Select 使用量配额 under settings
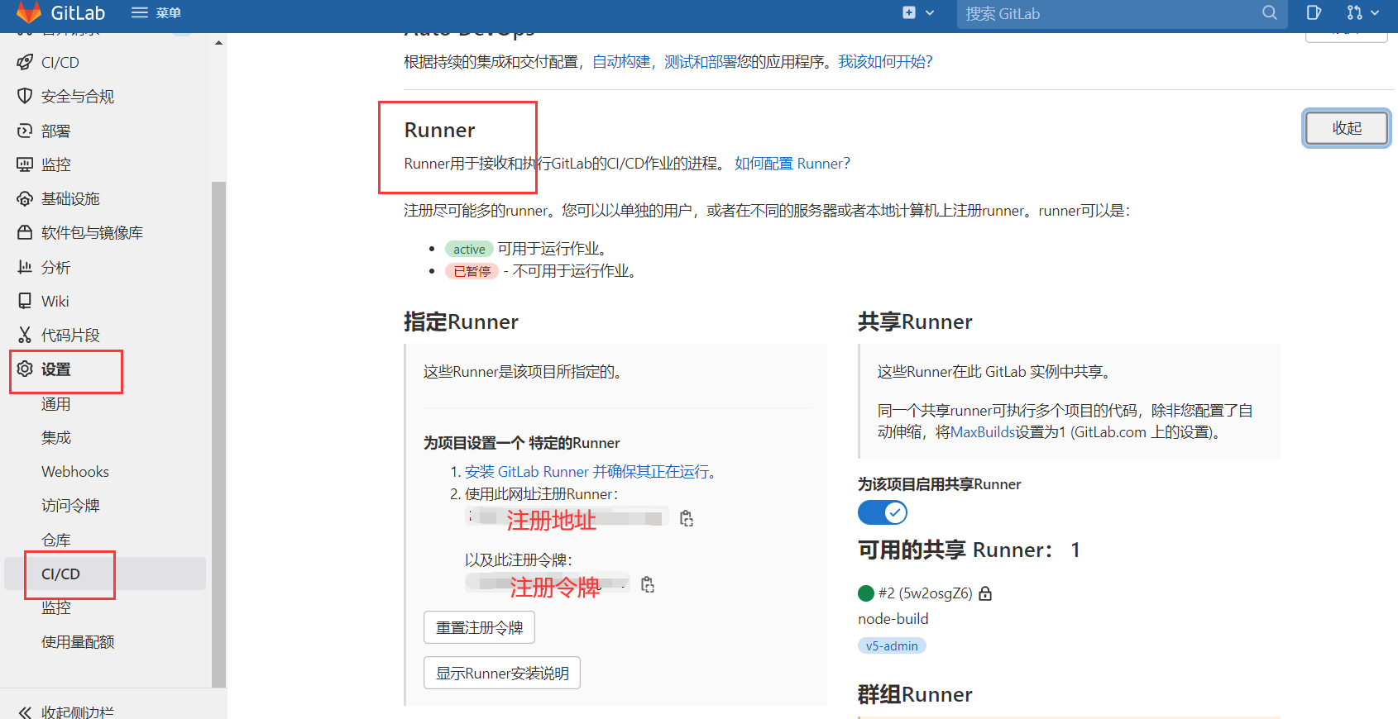 (x=78, y=641)
